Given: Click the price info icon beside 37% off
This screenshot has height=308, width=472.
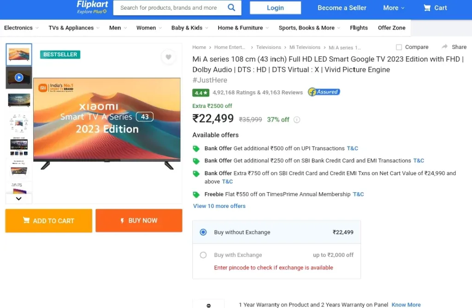Looking at the screenshot, I should point(297,120).
